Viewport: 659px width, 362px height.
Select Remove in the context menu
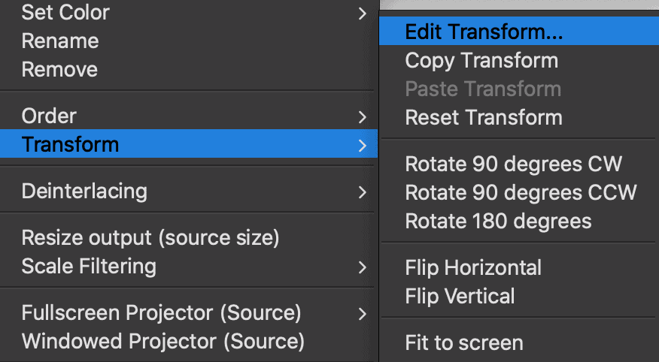coord(59,70)
